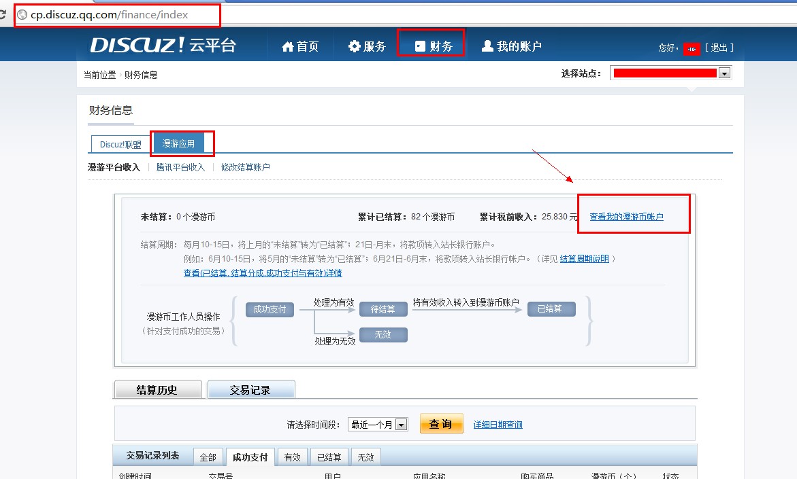Open the 最近一个月 time period dropdown
This screenshot has height=479, width=797.
click(378, 424)
